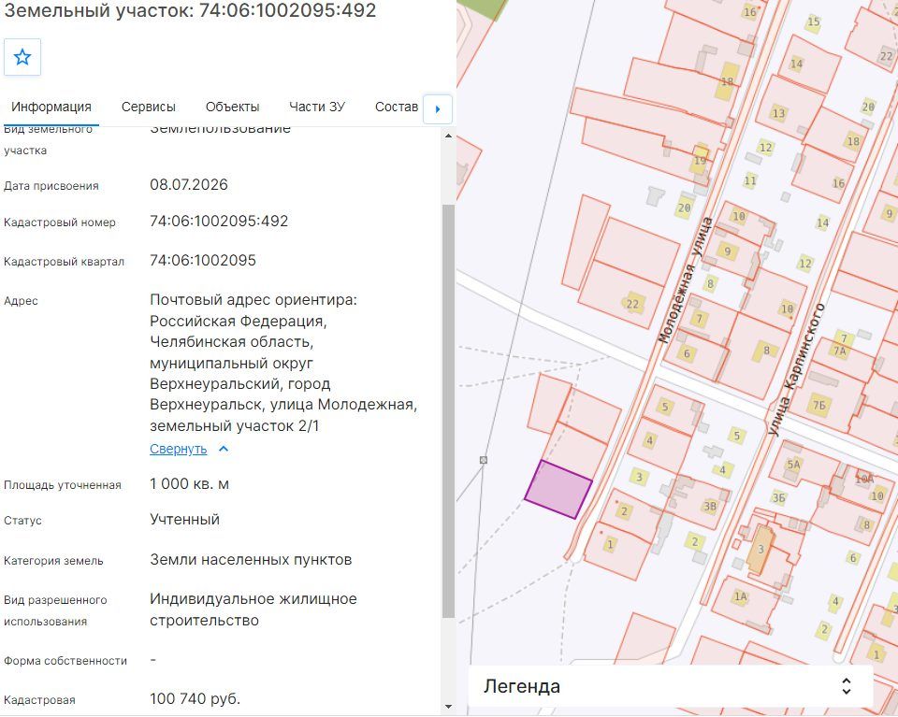The width and height of the screenshot is (898, 717).
Task: Click the info panel scrollbar thumb
Action: [448, 411]
